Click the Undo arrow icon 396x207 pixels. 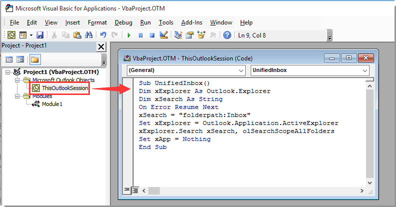click(x=103, y=35)
